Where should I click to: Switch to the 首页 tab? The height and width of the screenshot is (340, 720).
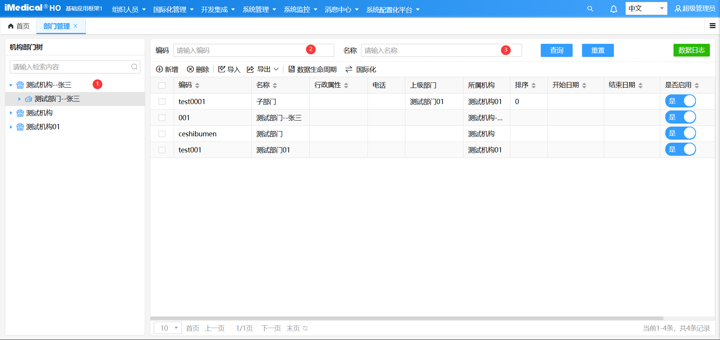coord(19,26)
